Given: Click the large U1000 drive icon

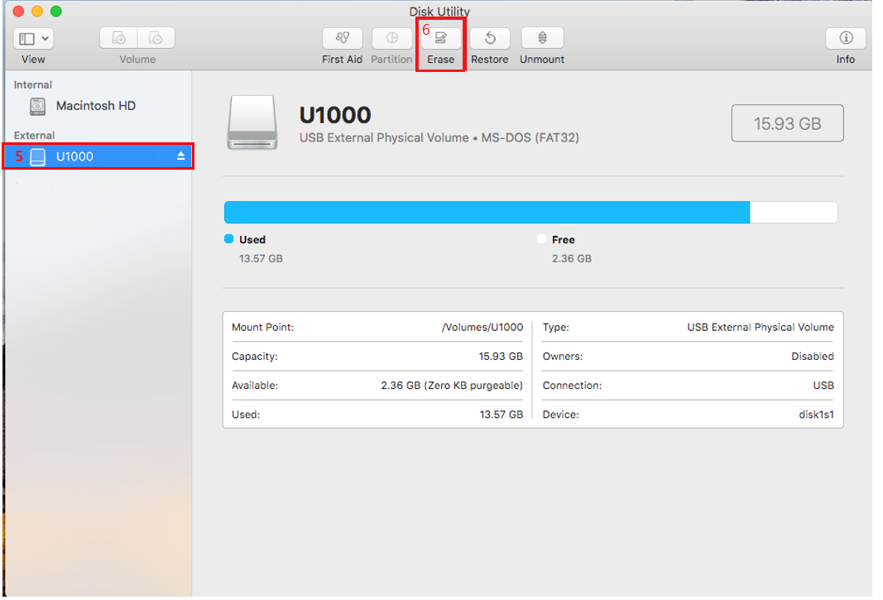Looking at the screenshot, I should pos(252,123).
